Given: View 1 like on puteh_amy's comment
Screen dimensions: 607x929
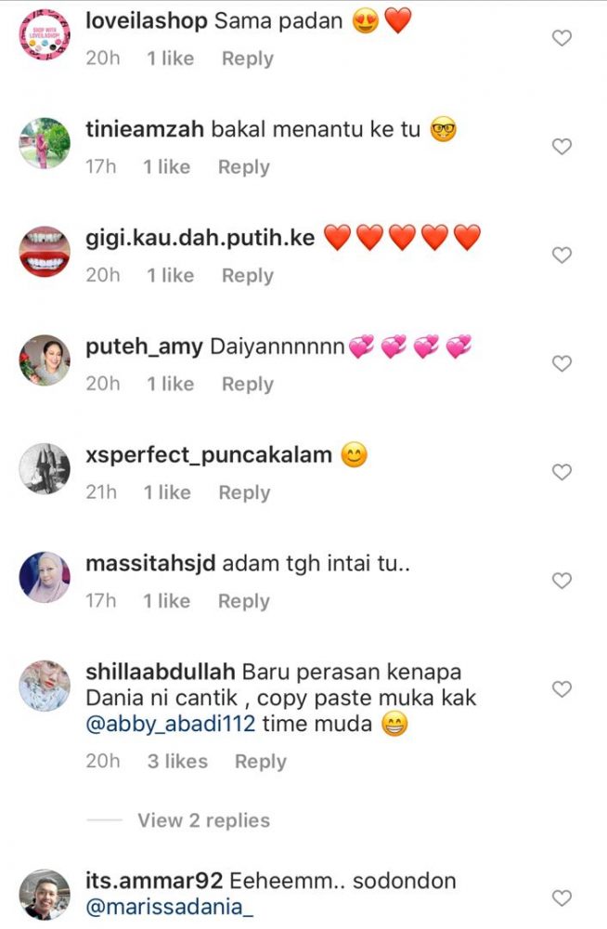Looking at the screenshot, I should coord(171,384).
